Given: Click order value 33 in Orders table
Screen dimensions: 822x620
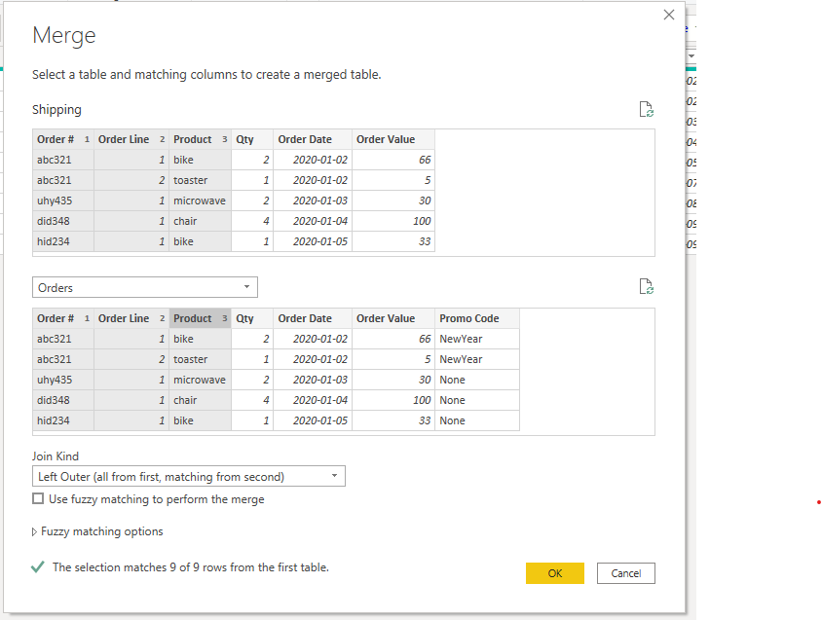Looking at the screenshot, I should point(393,420).
